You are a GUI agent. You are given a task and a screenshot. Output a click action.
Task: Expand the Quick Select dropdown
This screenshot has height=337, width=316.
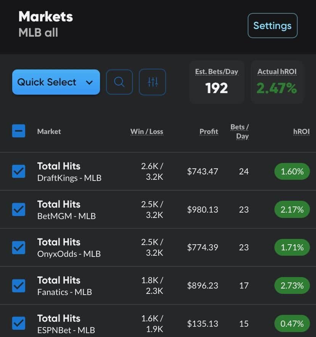point(56,82)
